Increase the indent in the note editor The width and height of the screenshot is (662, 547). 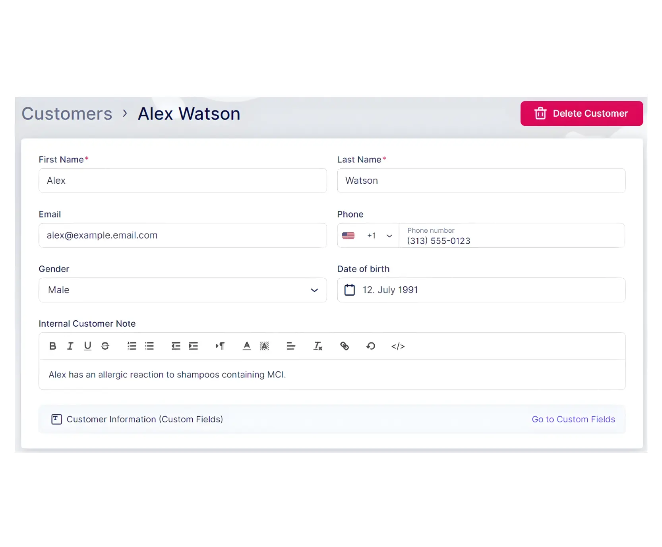click(x=193, y=346)
